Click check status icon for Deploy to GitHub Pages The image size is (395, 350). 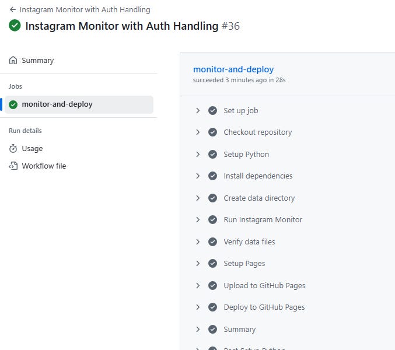212,307
